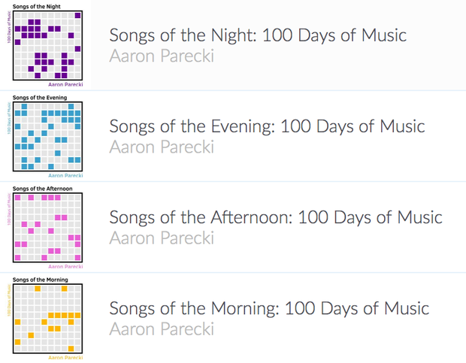This screenshot has height=363, width=466.
Task: Select Songs of the Morning: 100 Days title
Action: click(x=269, y=308)
